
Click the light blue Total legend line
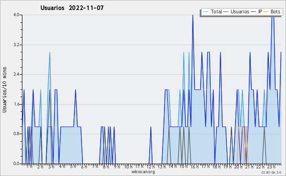click(205, 12)
